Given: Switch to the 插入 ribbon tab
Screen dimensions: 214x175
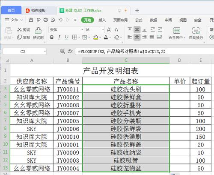Looking at the screenshot, I should coord(102,20).
